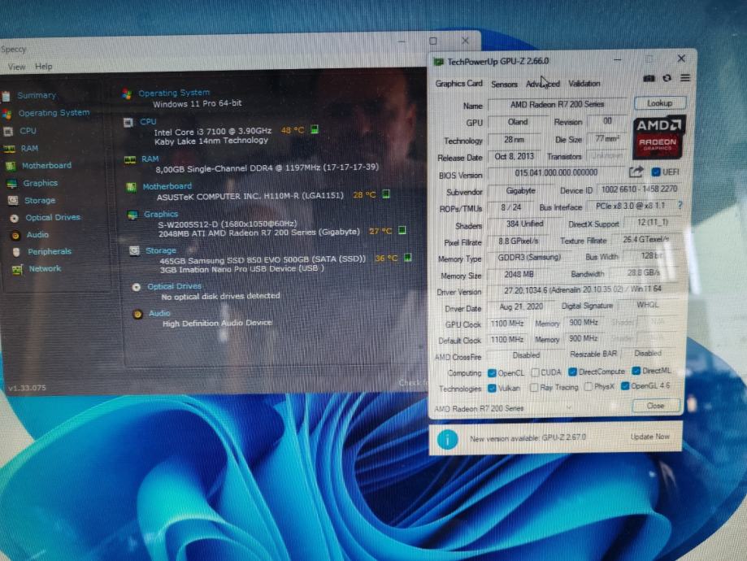This screenshot has height=561, width=747.
Task: Select Graphics in Speccy sidebar
Action: (x=41, y=183)
